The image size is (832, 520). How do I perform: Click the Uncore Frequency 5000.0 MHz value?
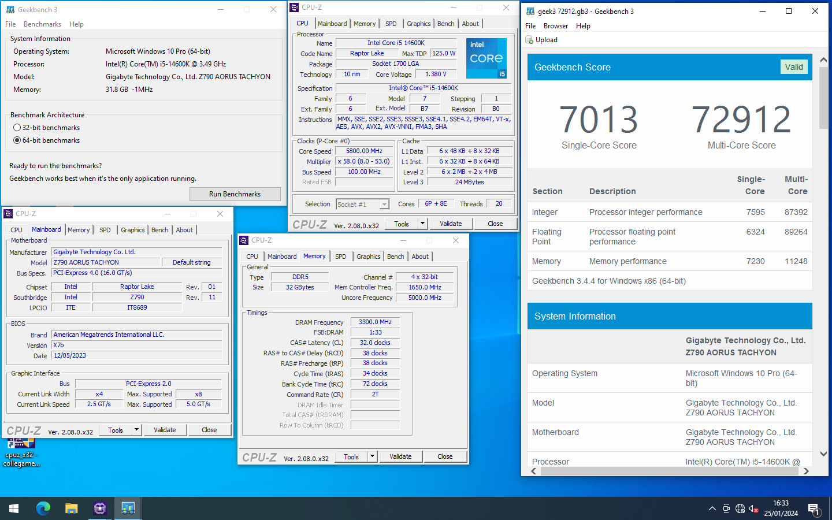coord(425,298)
